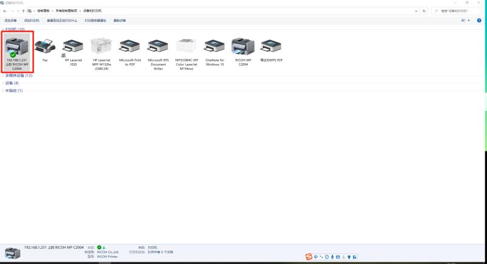The height and width of the screenshot is (264, 487).
Task: Click 添加打印机 in the toolbar
Action: 32,21
